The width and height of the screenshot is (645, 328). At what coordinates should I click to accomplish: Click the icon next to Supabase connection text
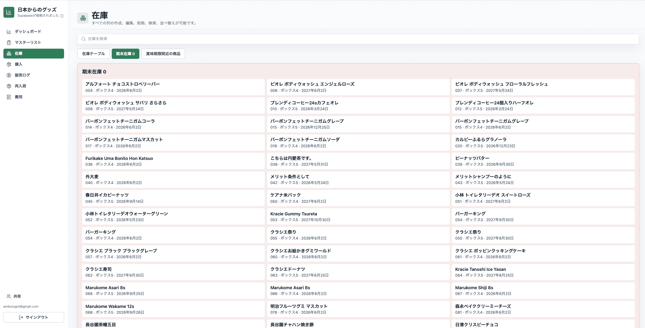click(62, 16)
